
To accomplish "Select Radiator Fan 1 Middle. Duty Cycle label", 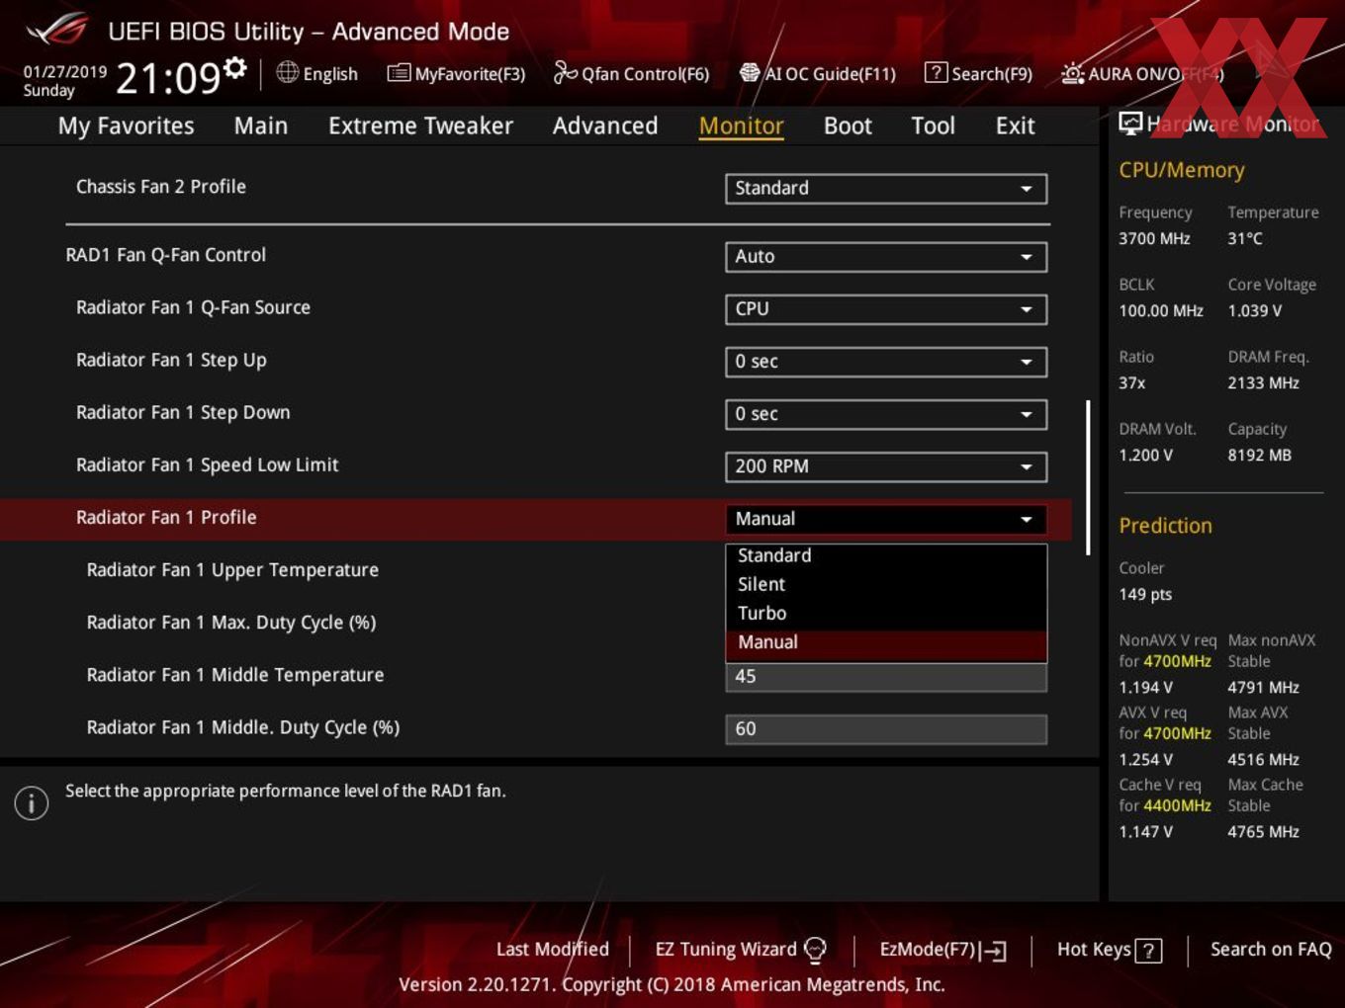I will click(x=243, y=727).
